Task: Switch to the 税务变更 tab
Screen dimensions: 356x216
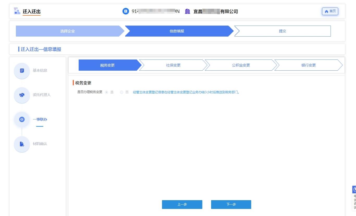Action: pos(107,65)
